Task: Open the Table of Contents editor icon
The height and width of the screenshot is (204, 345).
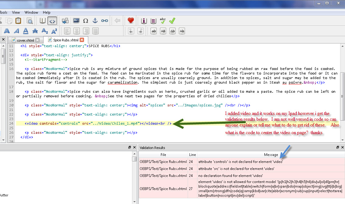Action: pyautogui.click(x=153, y=21)
